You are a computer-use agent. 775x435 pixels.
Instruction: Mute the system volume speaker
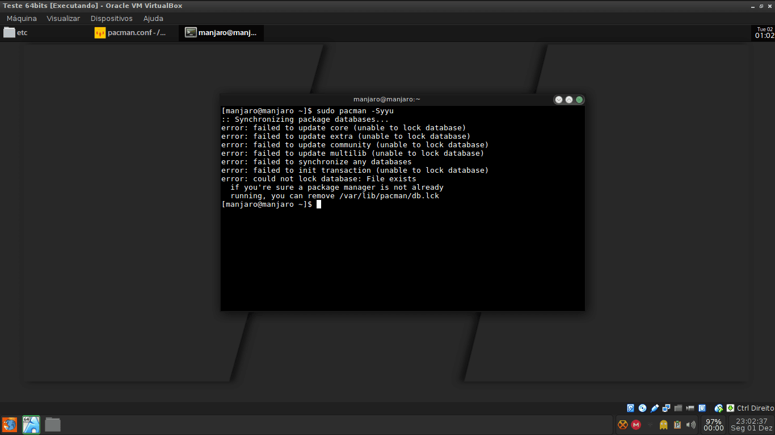coord(691,424)
